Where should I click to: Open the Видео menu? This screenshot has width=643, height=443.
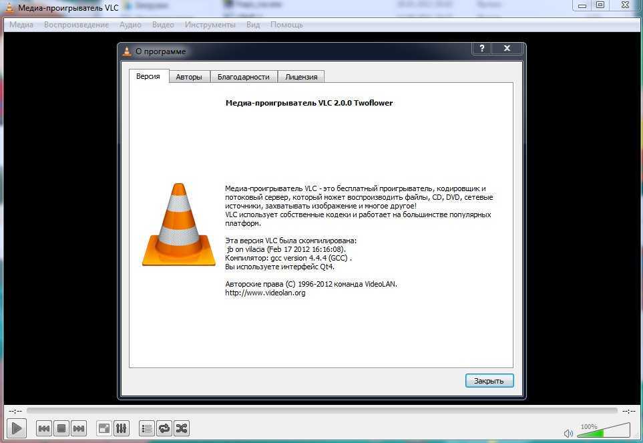[x=163, y=25]
